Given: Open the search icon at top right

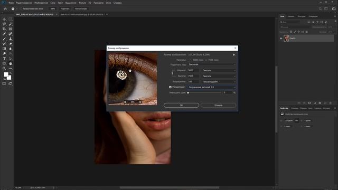Looking at the screenshot, I should 320,8.
